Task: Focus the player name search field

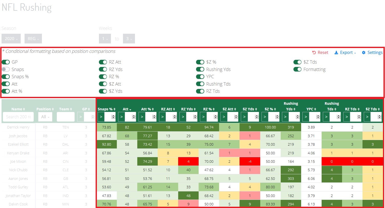Action: [x=18, y=117]
